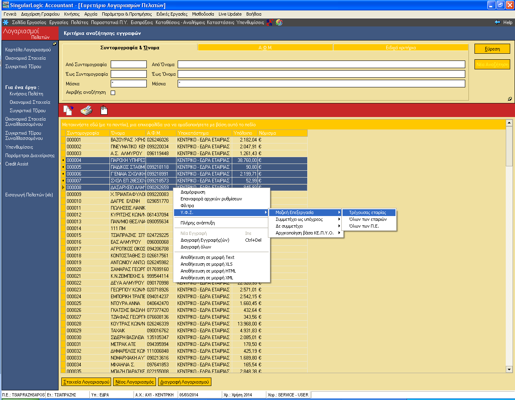
Task: Sort by the Υπόλοιπο column header
Action: click(245, 133)
